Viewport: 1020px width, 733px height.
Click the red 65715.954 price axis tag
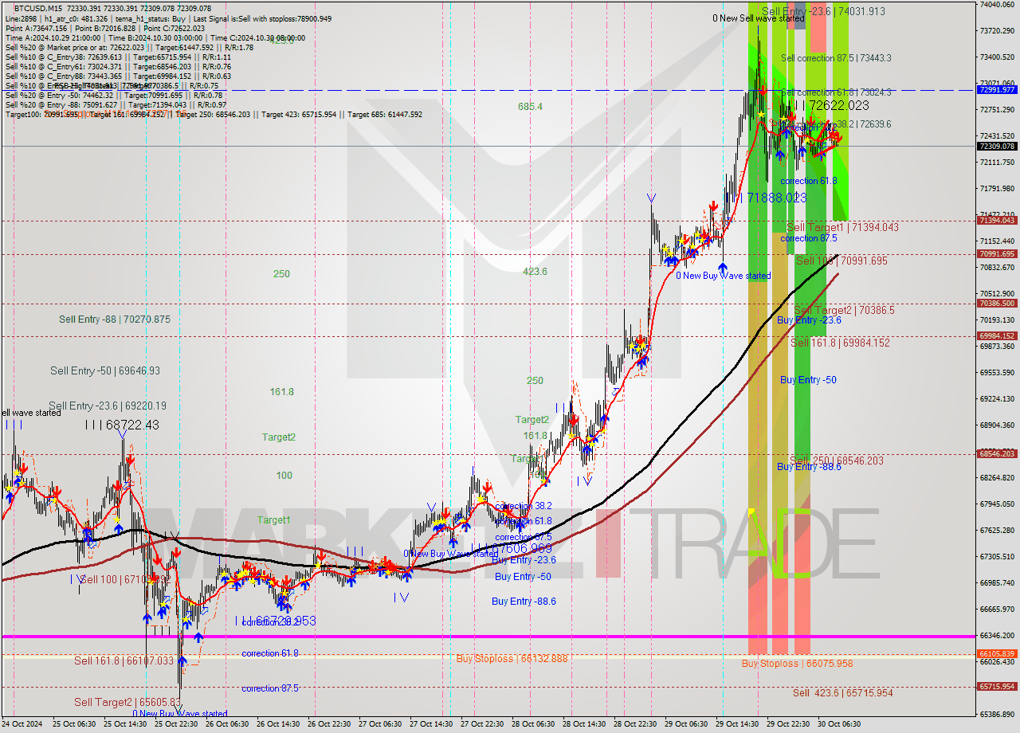pyautogui.click(x=996, y=686)
